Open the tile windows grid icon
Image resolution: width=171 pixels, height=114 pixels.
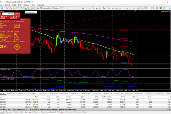(x=160, y=8)
